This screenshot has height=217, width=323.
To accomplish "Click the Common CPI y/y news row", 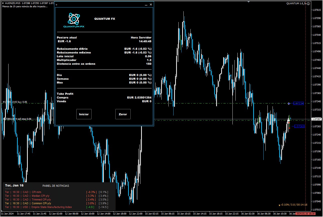I will 41,203.
